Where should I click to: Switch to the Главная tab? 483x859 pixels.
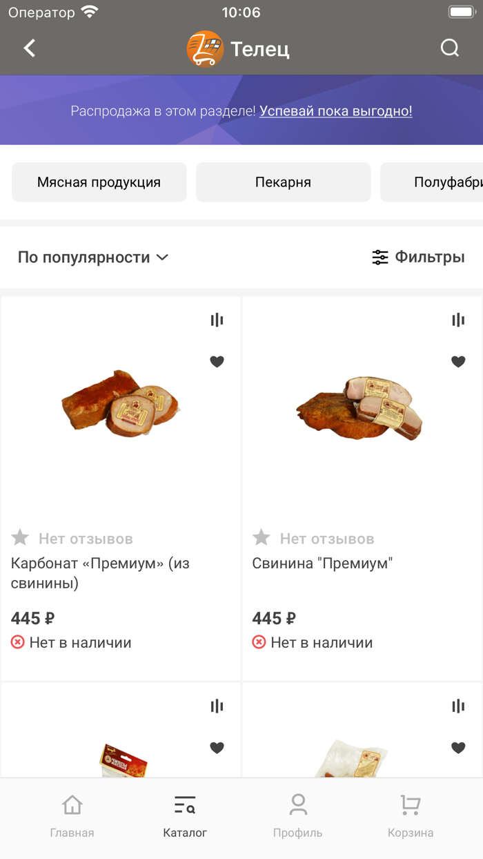(x=72, y=816)
